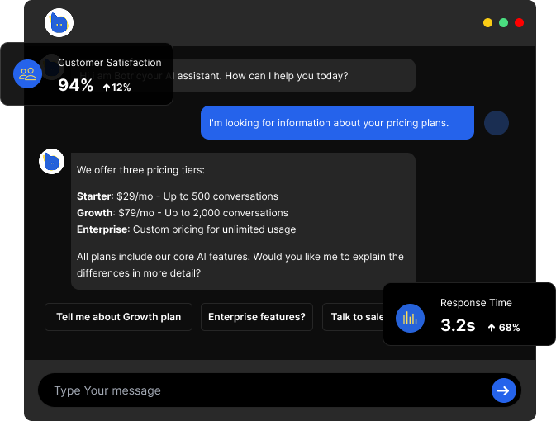Click the Customer Satisfaction people icon
This screenshot has height=421, width=556.
tap(27, 73)
